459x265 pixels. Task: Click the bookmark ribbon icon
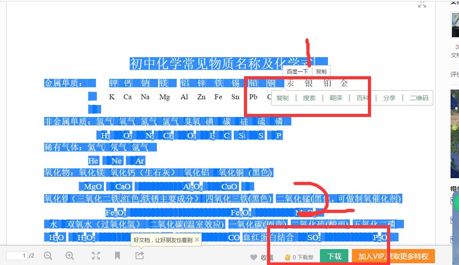pos(118,256)
